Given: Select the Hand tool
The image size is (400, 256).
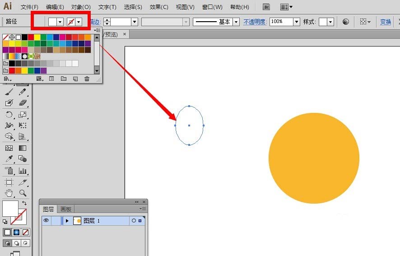Looking at the screenshot, I should [9, 193].
